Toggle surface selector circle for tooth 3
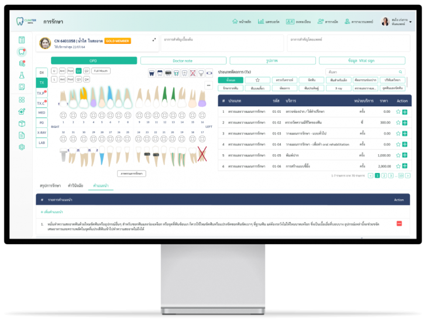 click(x=84, y=115)
